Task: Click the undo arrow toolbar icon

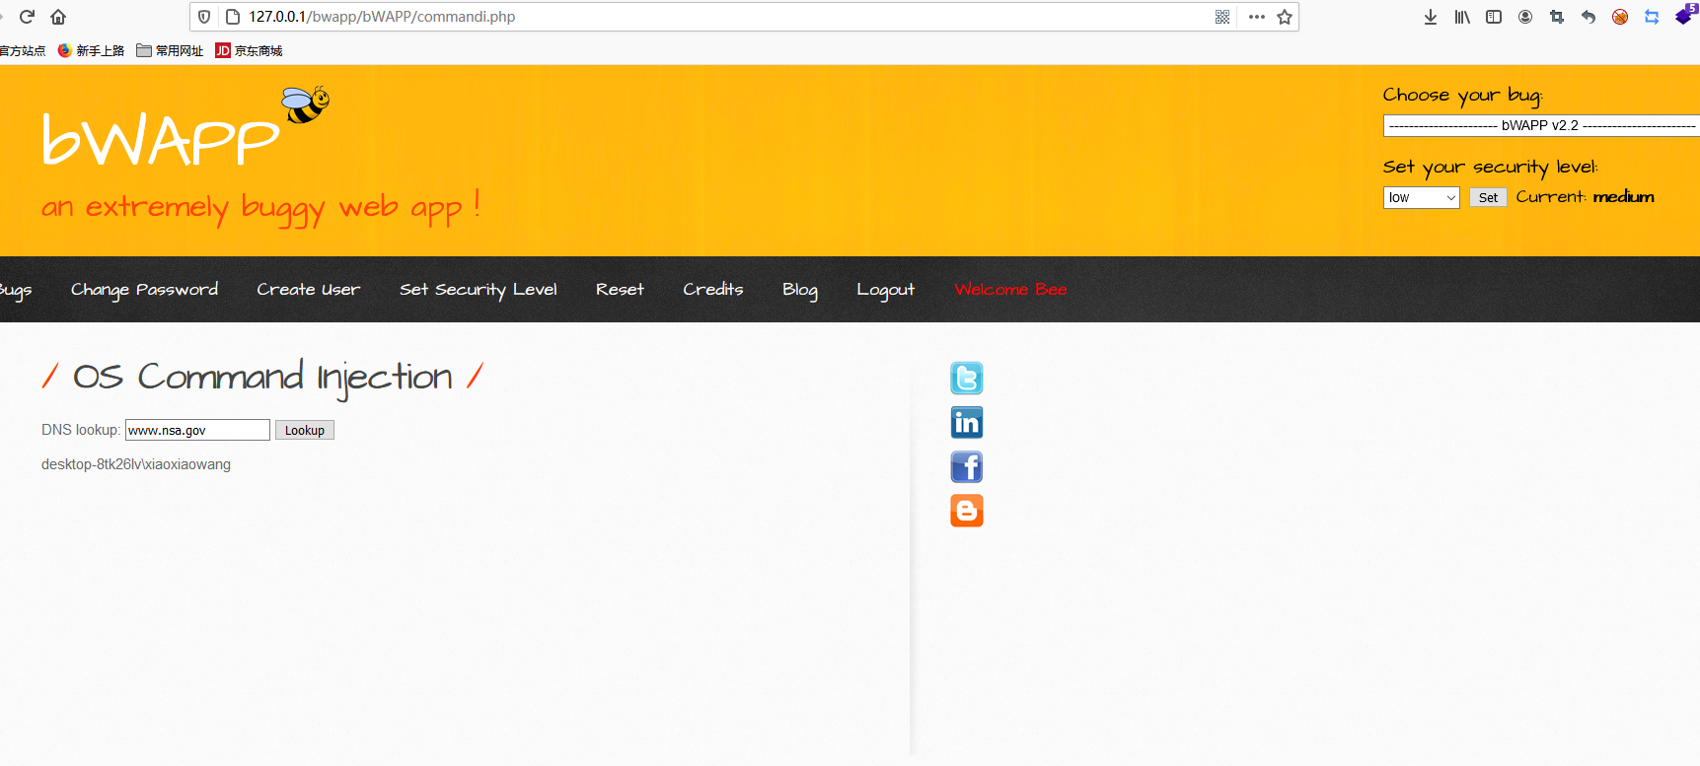Action: 1589,17
